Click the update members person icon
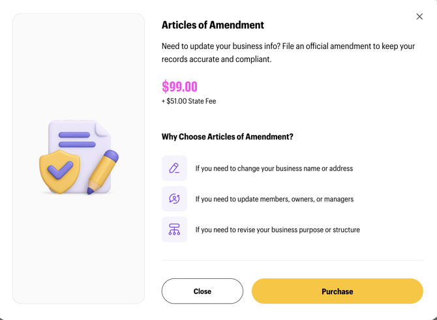437x320 pixels. tap(174, 199)
